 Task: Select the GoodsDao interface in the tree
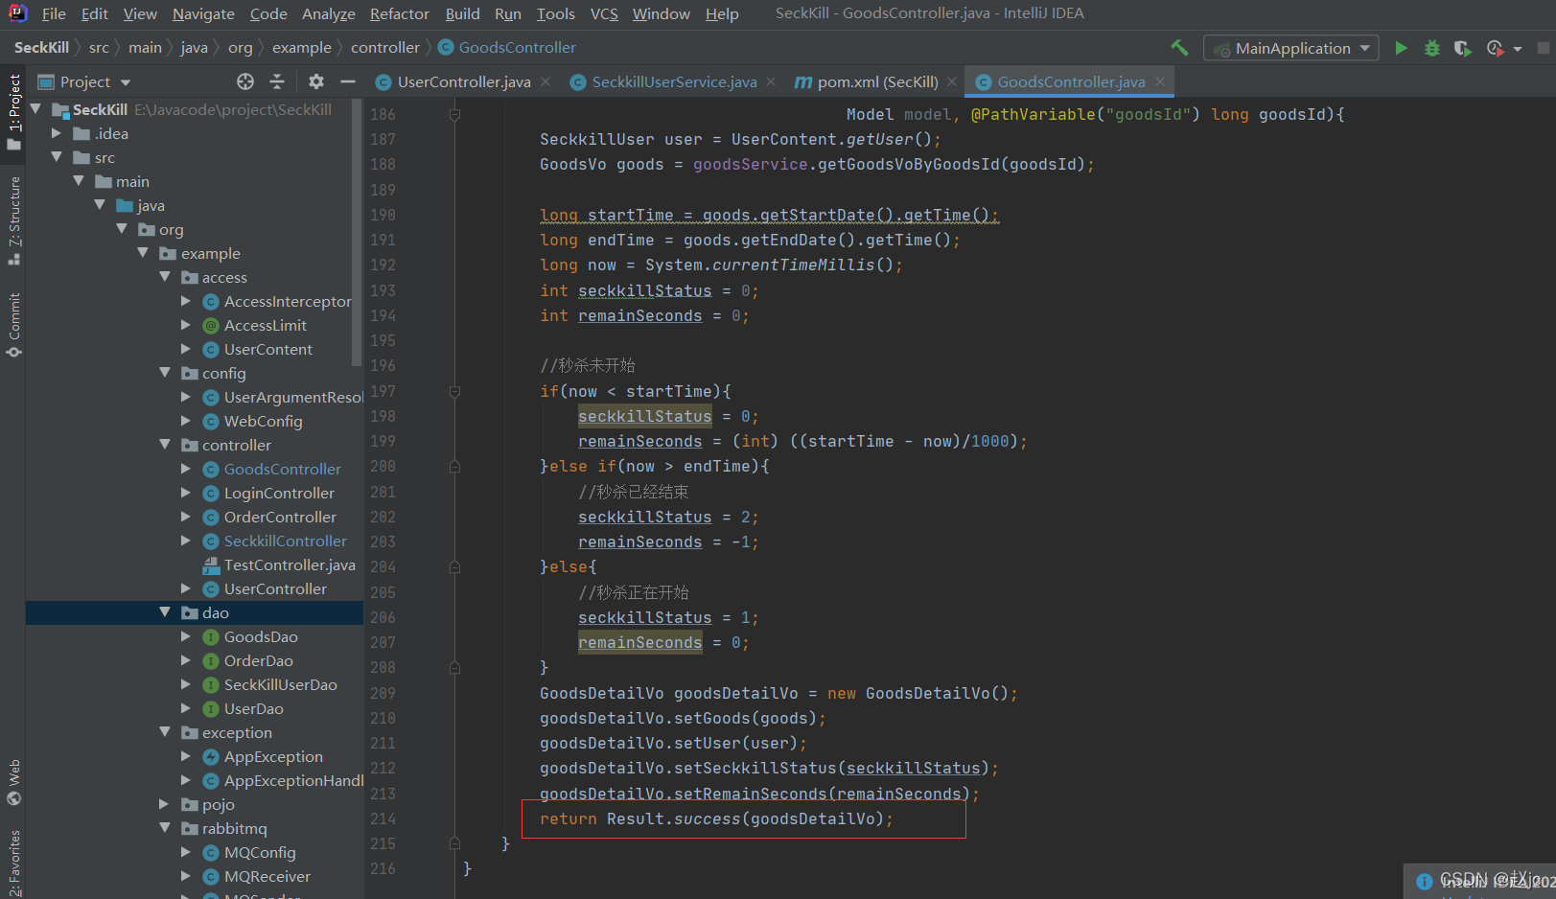click(261, 636)
